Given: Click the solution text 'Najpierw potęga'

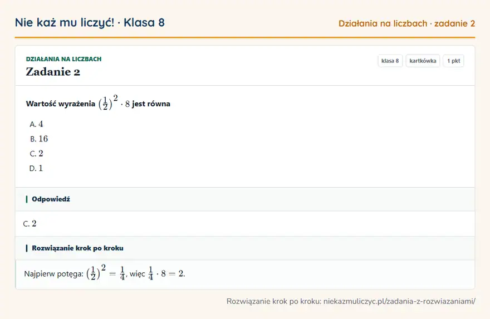Looking at the screenshot, I should coord(54,274).
